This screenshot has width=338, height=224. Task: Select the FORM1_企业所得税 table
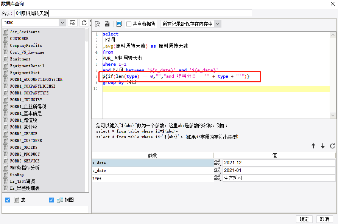(x=28, y=107)
